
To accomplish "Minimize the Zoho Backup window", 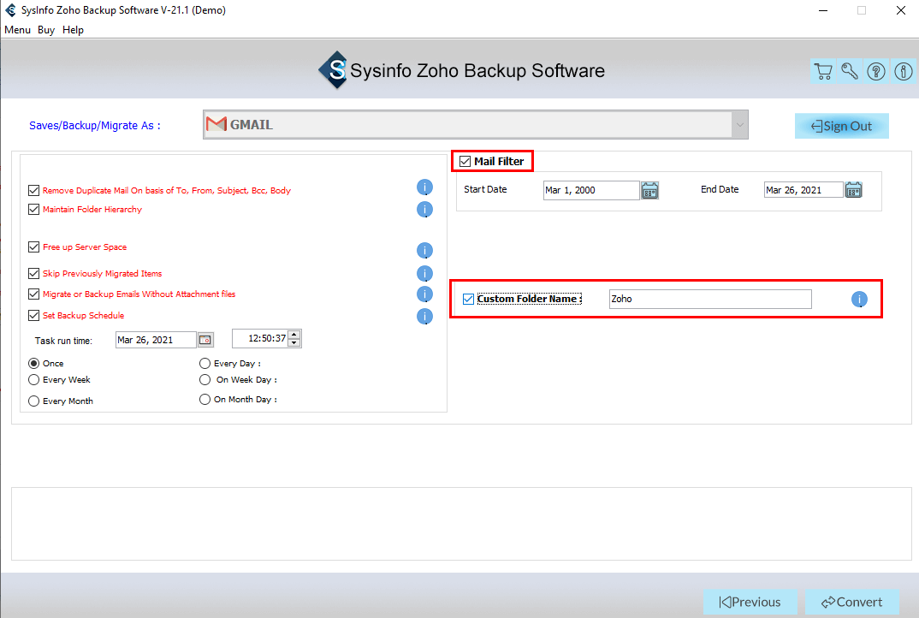I will (x=823, y=10).
